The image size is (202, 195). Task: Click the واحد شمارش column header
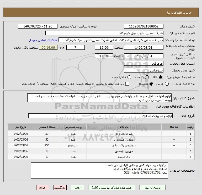click(x=73, y=127)
